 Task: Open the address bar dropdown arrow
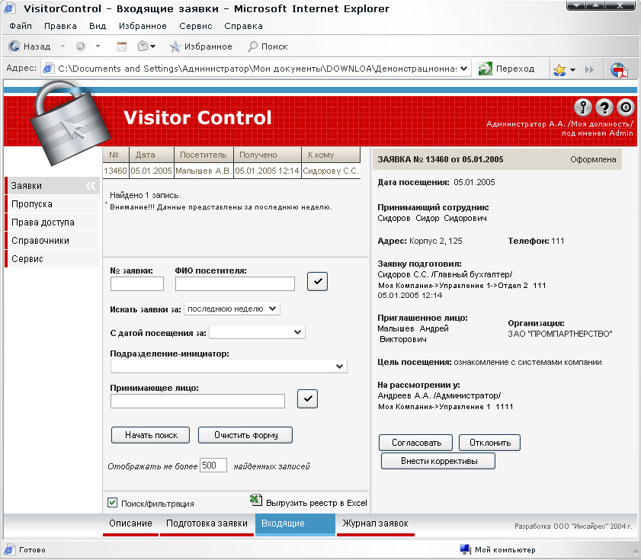click(463, 69)
